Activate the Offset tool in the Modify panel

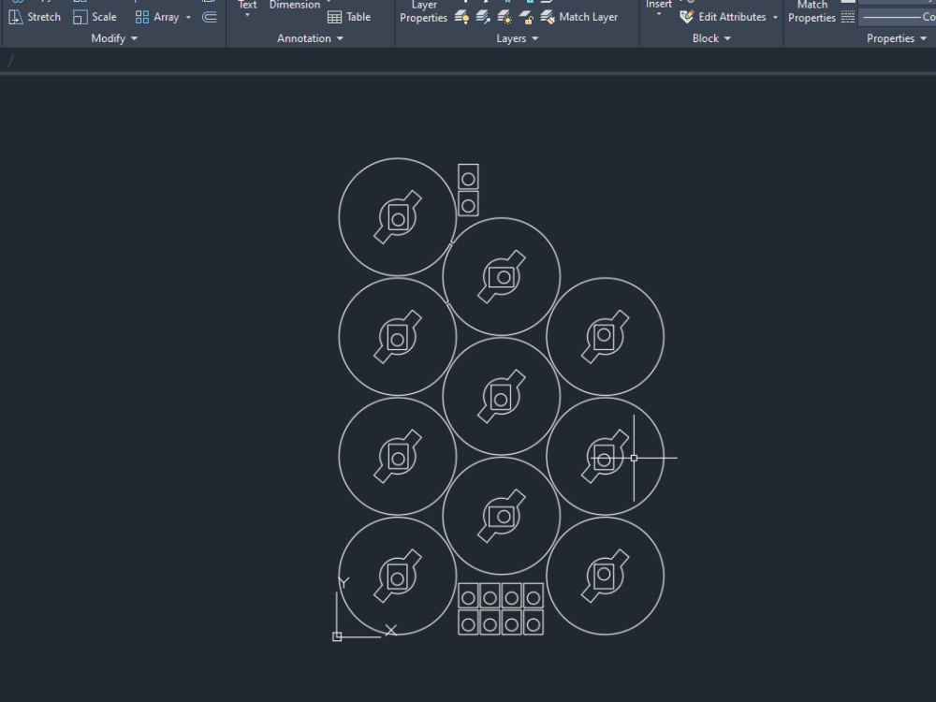209,16
